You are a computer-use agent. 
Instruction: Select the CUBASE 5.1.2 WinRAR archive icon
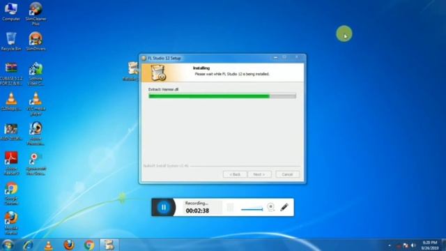(11, 74)
